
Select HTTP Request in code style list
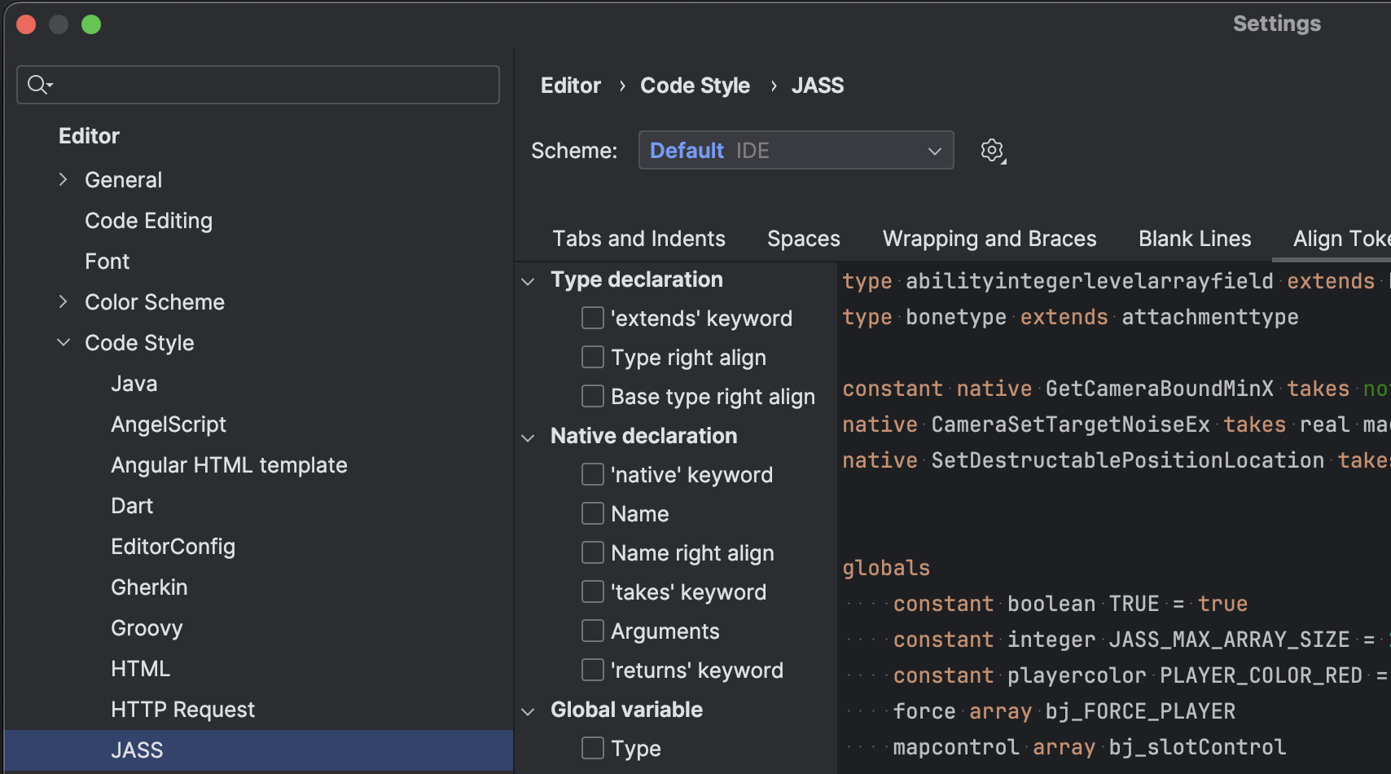(x=182, y=710)
